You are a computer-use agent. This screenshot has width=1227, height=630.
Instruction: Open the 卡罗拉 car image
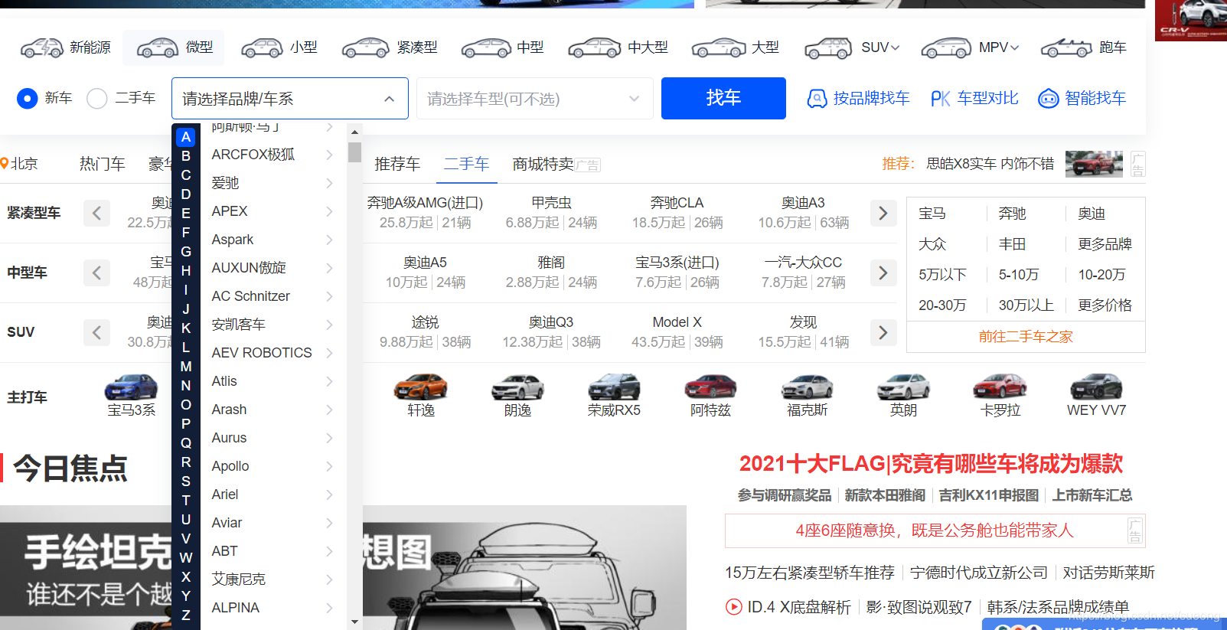[1000, 387]
